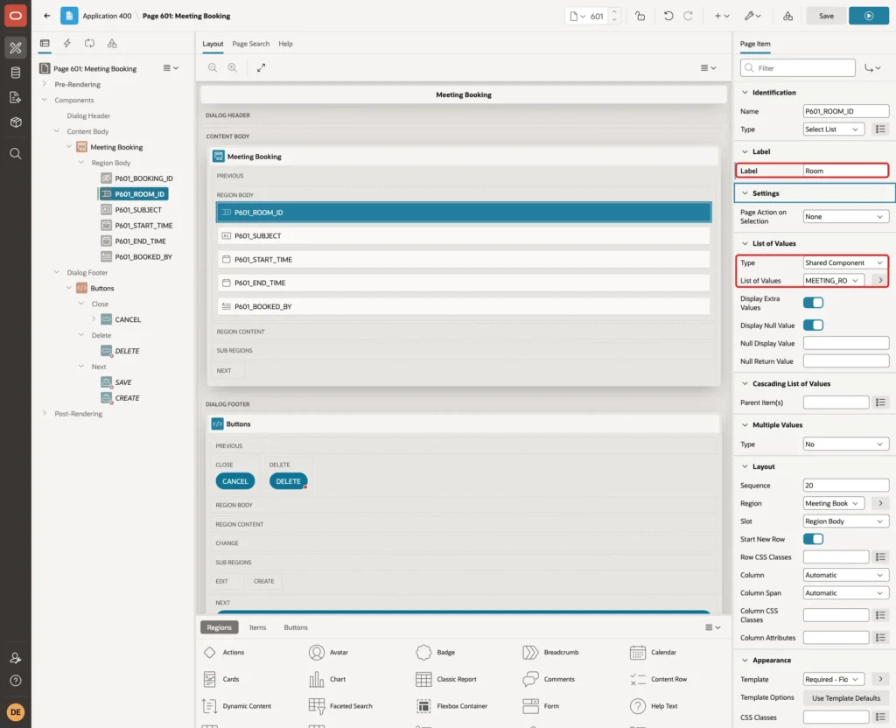The width and height of the screenshot is (896, 728).
Task: Open the Create plus menu
Action: pyautogui.click(x=722, y=16)
